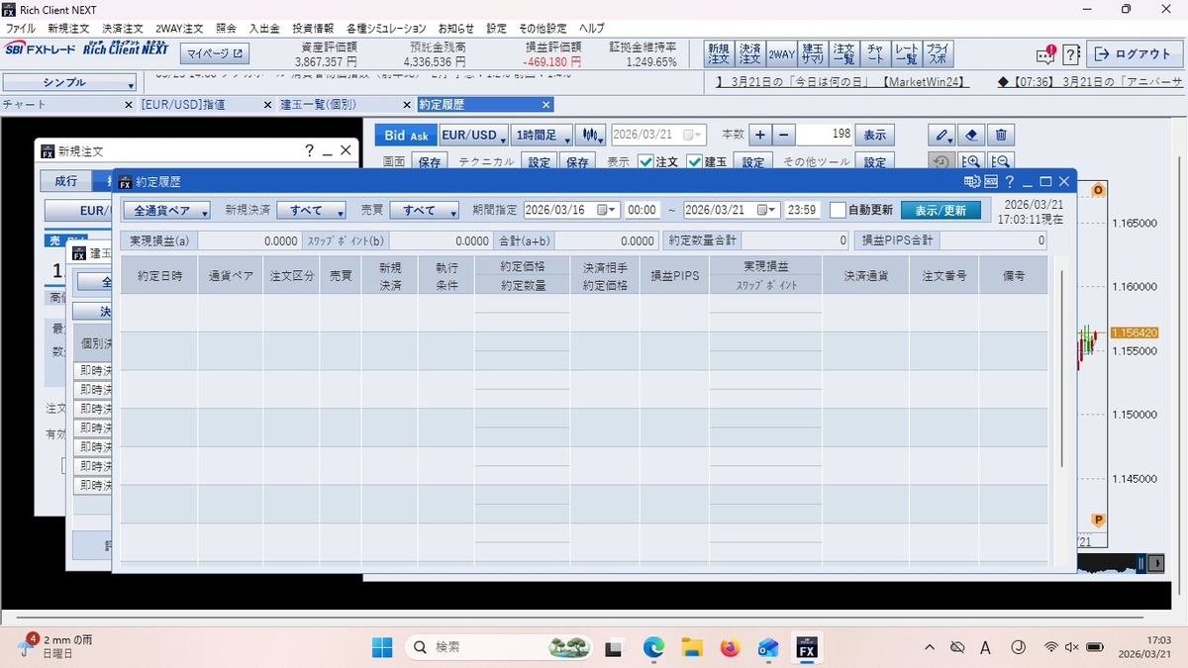
Task: Open column settings icon in 約定履歴 window
Action: (x=972, y=182)
